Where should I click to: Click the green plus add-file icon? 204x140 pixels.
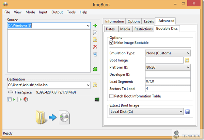[95, 25]
